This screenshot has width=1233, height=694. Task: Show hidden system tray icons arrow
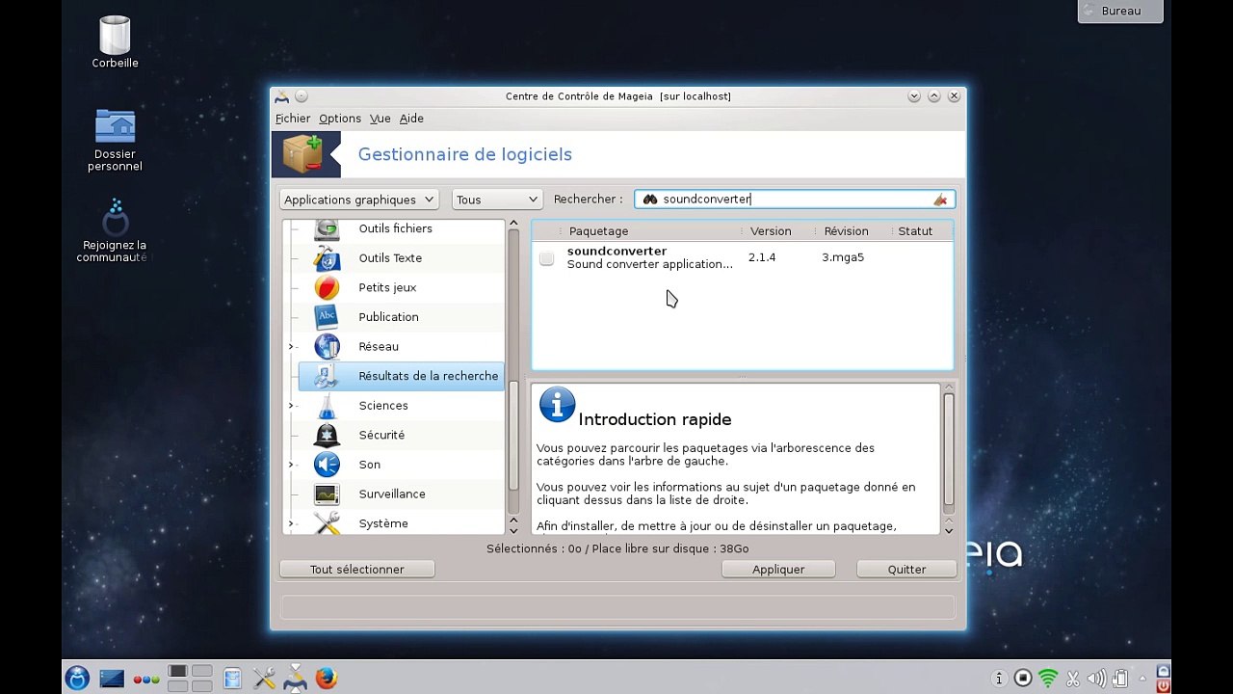[x=1142, y=679]
